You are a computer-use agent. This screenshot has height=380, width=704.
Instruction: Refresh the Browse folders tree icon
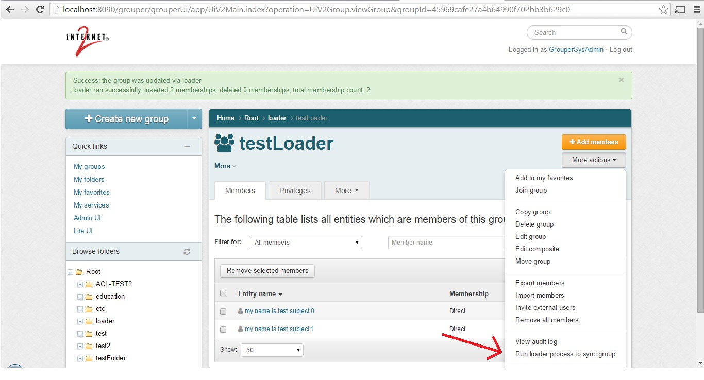187,252
